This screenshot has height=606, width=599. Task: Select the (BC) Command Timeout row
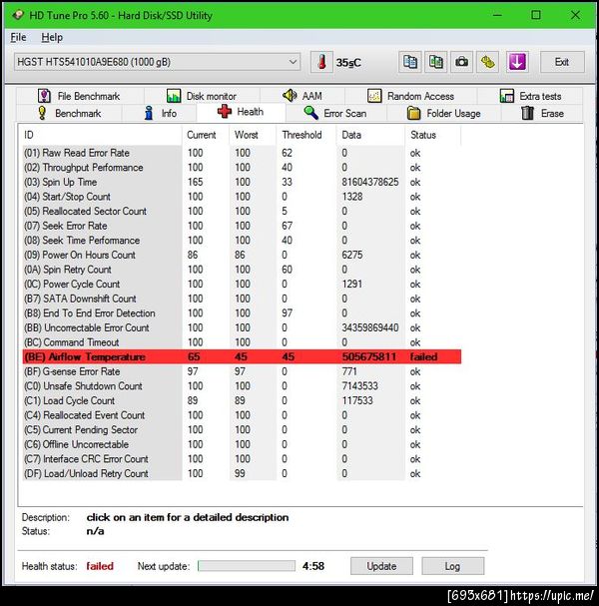[x=242, y=342]
